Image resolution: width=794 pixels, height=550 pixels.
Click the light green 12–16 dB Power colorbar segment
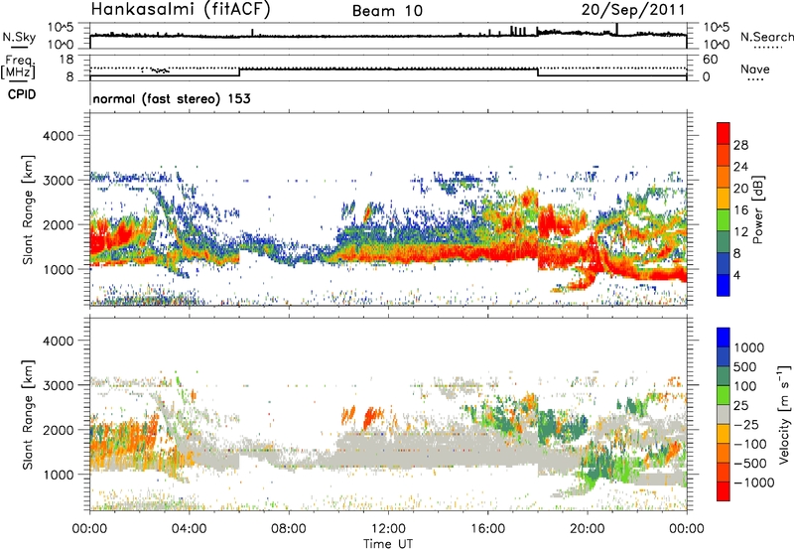pos(724,219)
